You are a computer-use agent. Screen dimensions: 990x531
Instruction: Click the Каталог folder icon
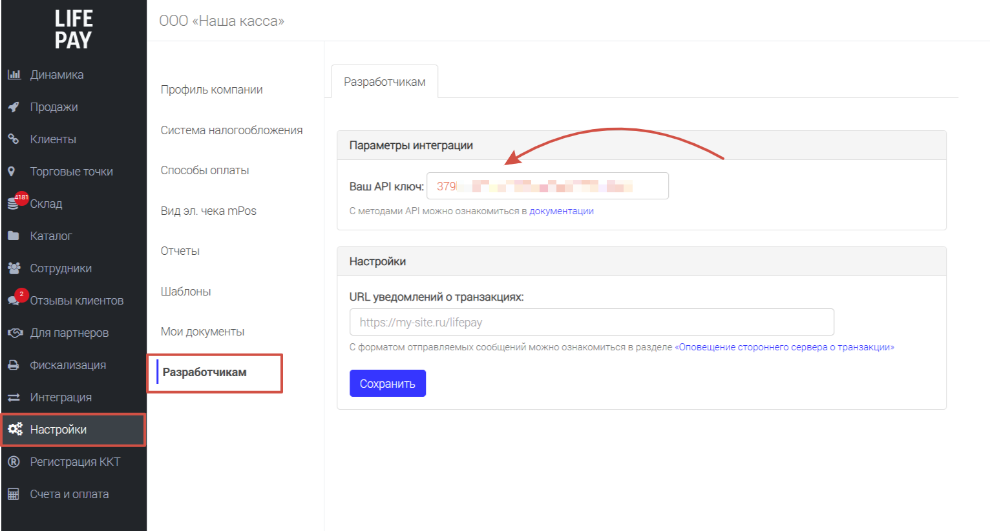click(14, 236)
